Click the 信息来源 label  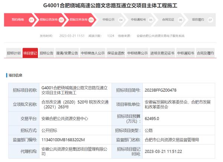click(x=125, y=36)
